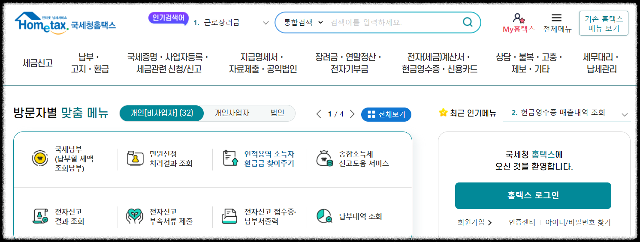640x242 pixels.
Task: Go to next menu page arrow
Action: [x=352, y=114]
